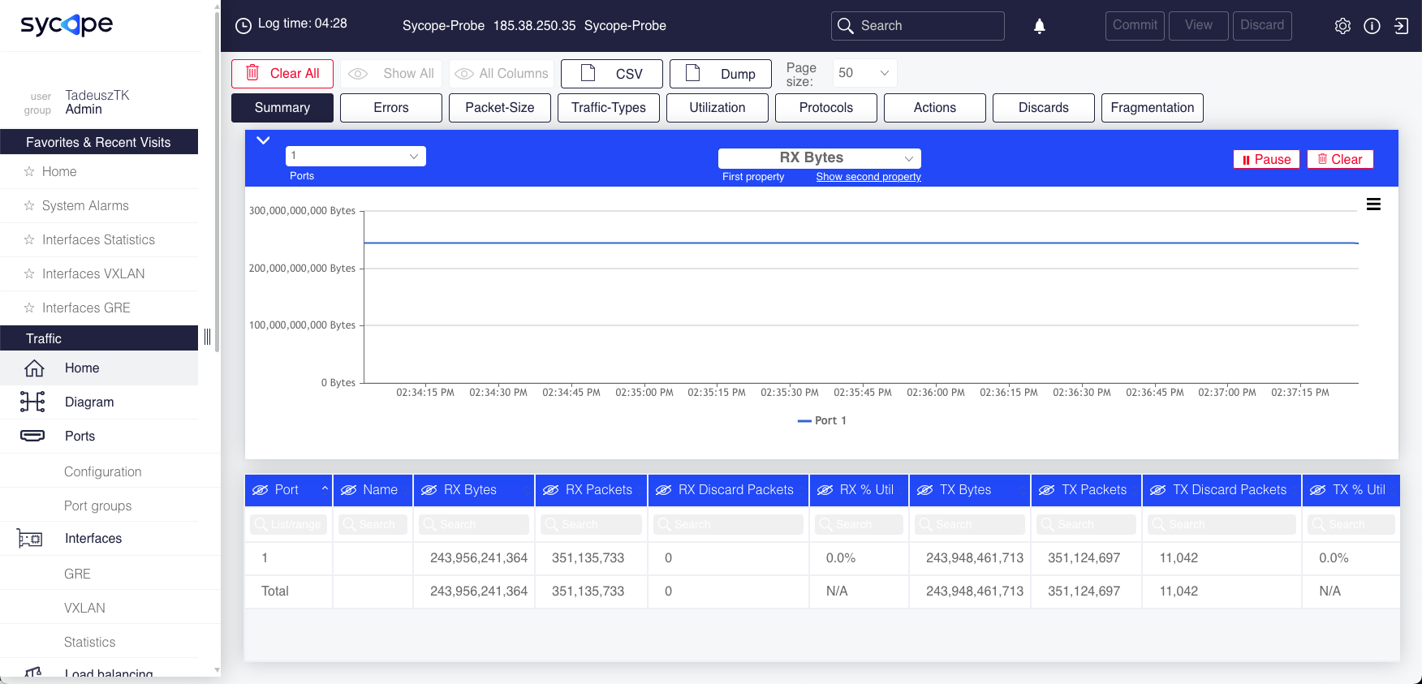Hide the TX Packets column eye icon
The height and width of the screenshot is (684, 1422).
[1047, 490]
